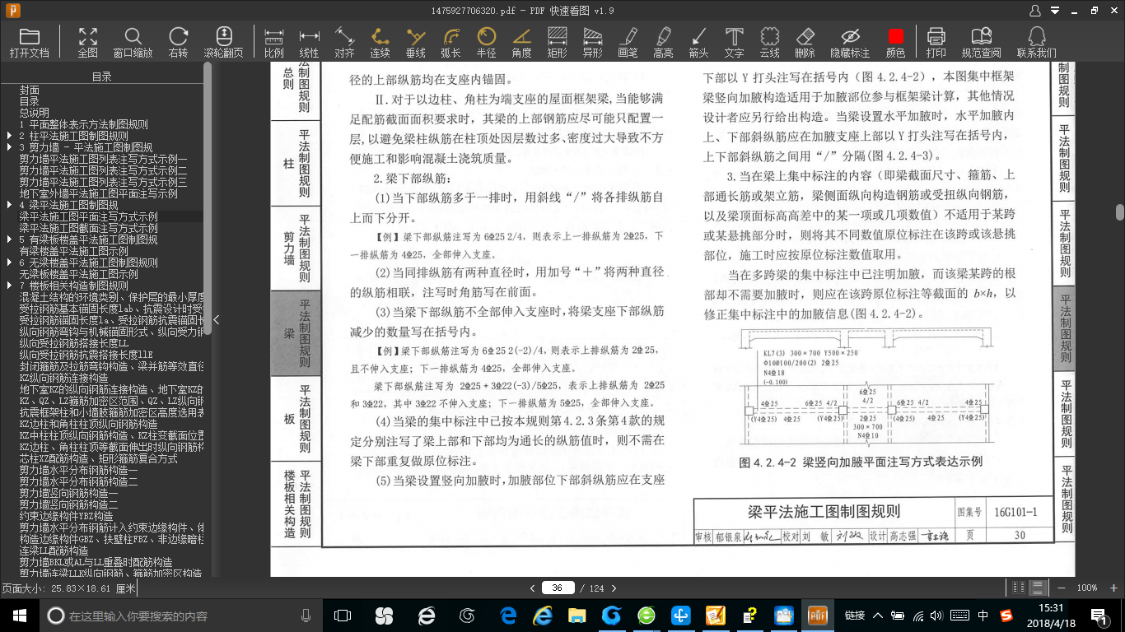Open the 总说明 bookmark entry

(x=35, y=113)
